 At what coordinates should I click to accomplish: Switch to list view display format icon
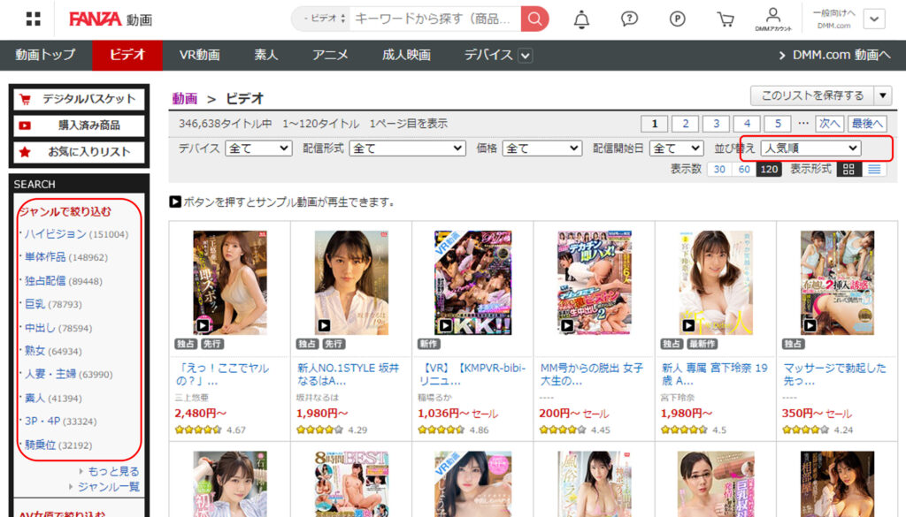pyautogui.click(x=875, y=170)
